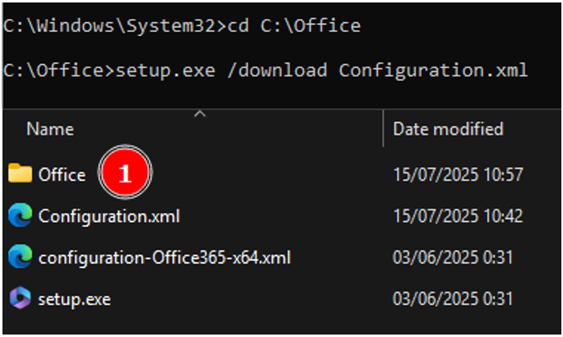Select the configuration-Office365-x64.xml file name
Screen dimensions: 563x337
tap(164, 258)
